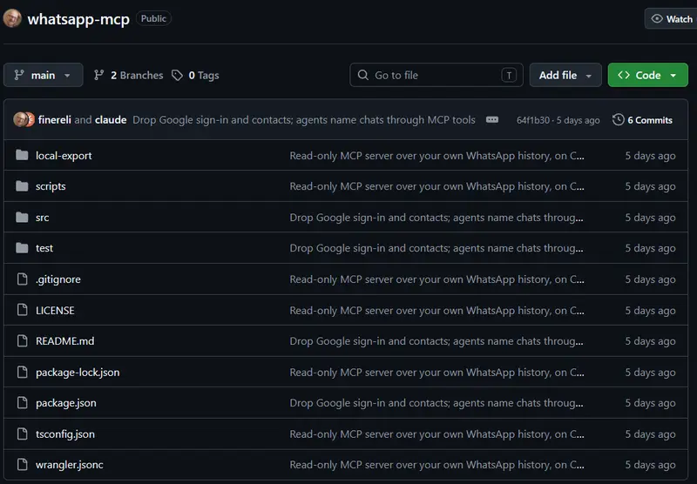Click the Public visibility badge
Viewport: 697px width, 484px height.
coord(153,18)
